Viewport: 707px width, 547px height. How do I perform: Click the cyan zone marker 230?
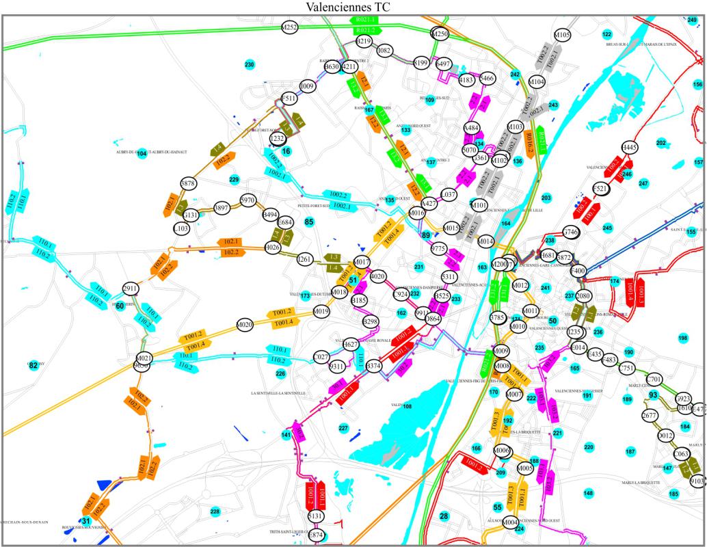pos(250,64)
